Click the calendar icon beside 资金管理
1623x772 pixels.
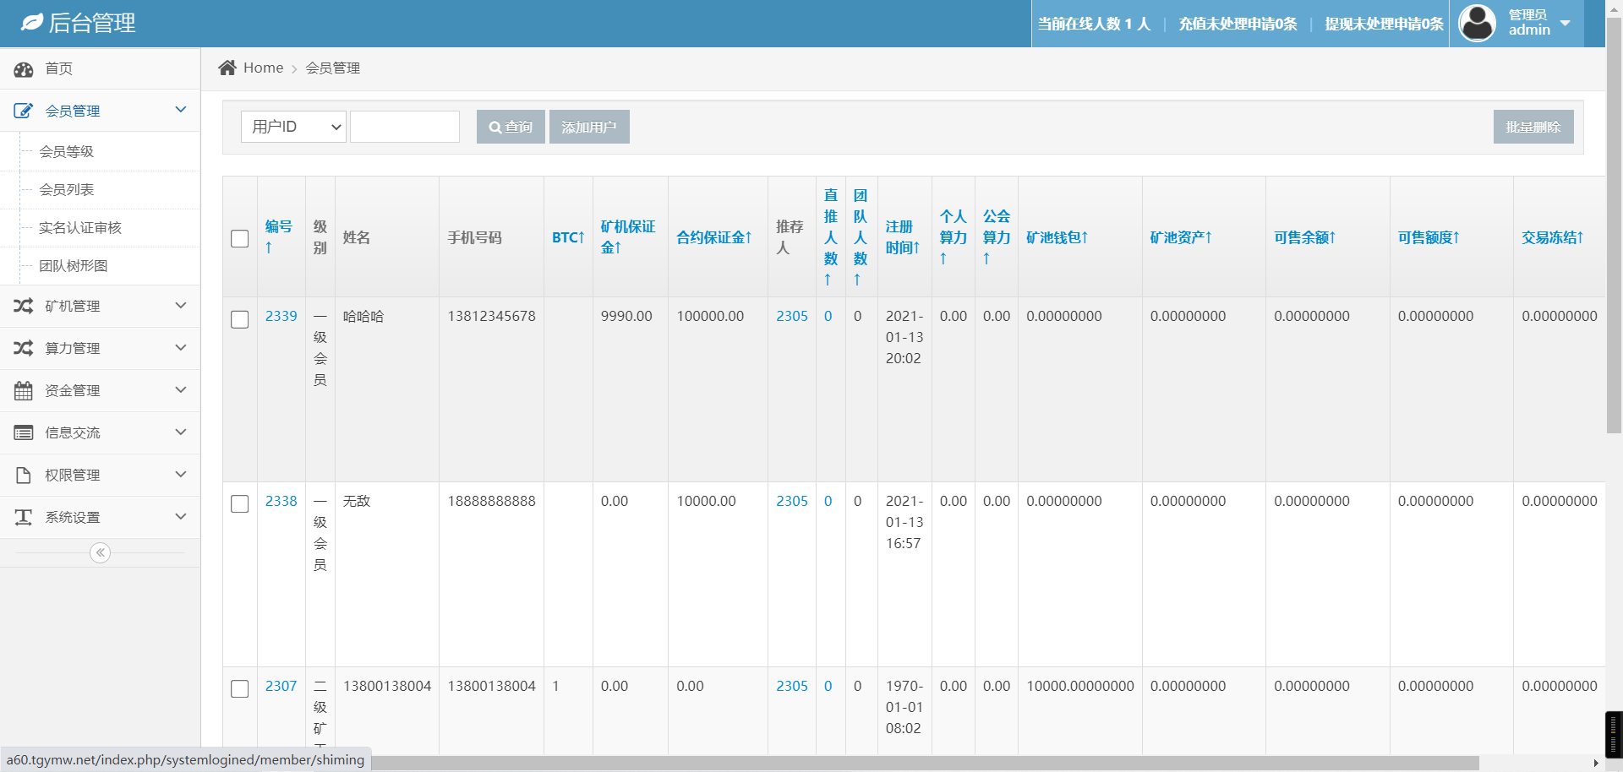tap(24, 390)
